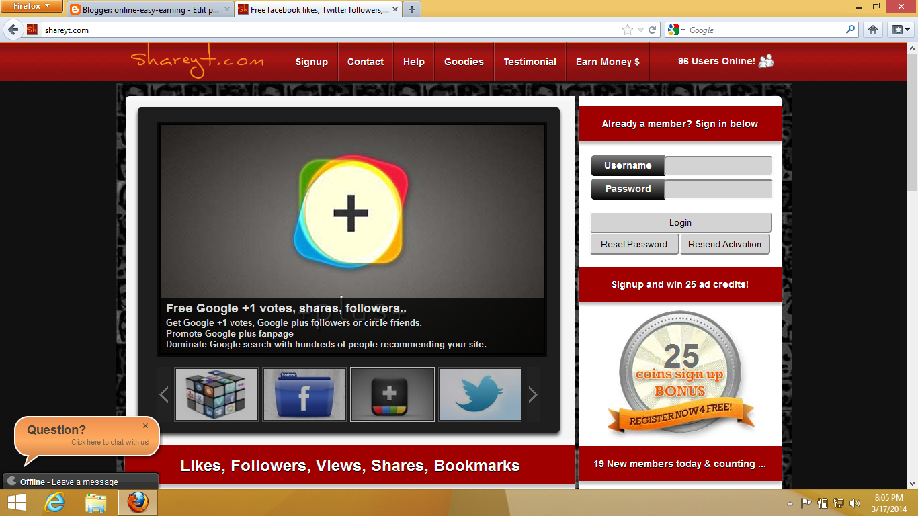Open the bookmarks menu button
This screenshot has width=918, height=516.
901,30
